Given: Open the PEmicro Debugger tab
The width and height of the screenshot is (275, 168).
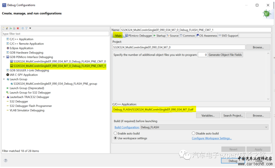Looking at the screenshot, I should (139, 36).
